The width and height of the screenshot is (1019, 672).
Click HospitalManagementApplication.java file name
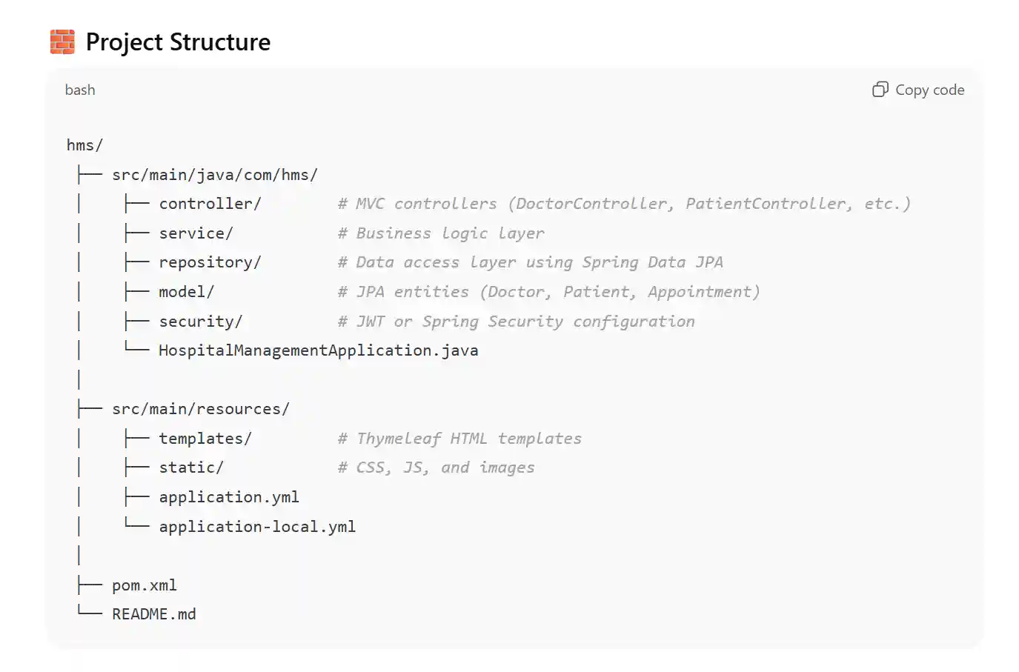tap(318, 350)
